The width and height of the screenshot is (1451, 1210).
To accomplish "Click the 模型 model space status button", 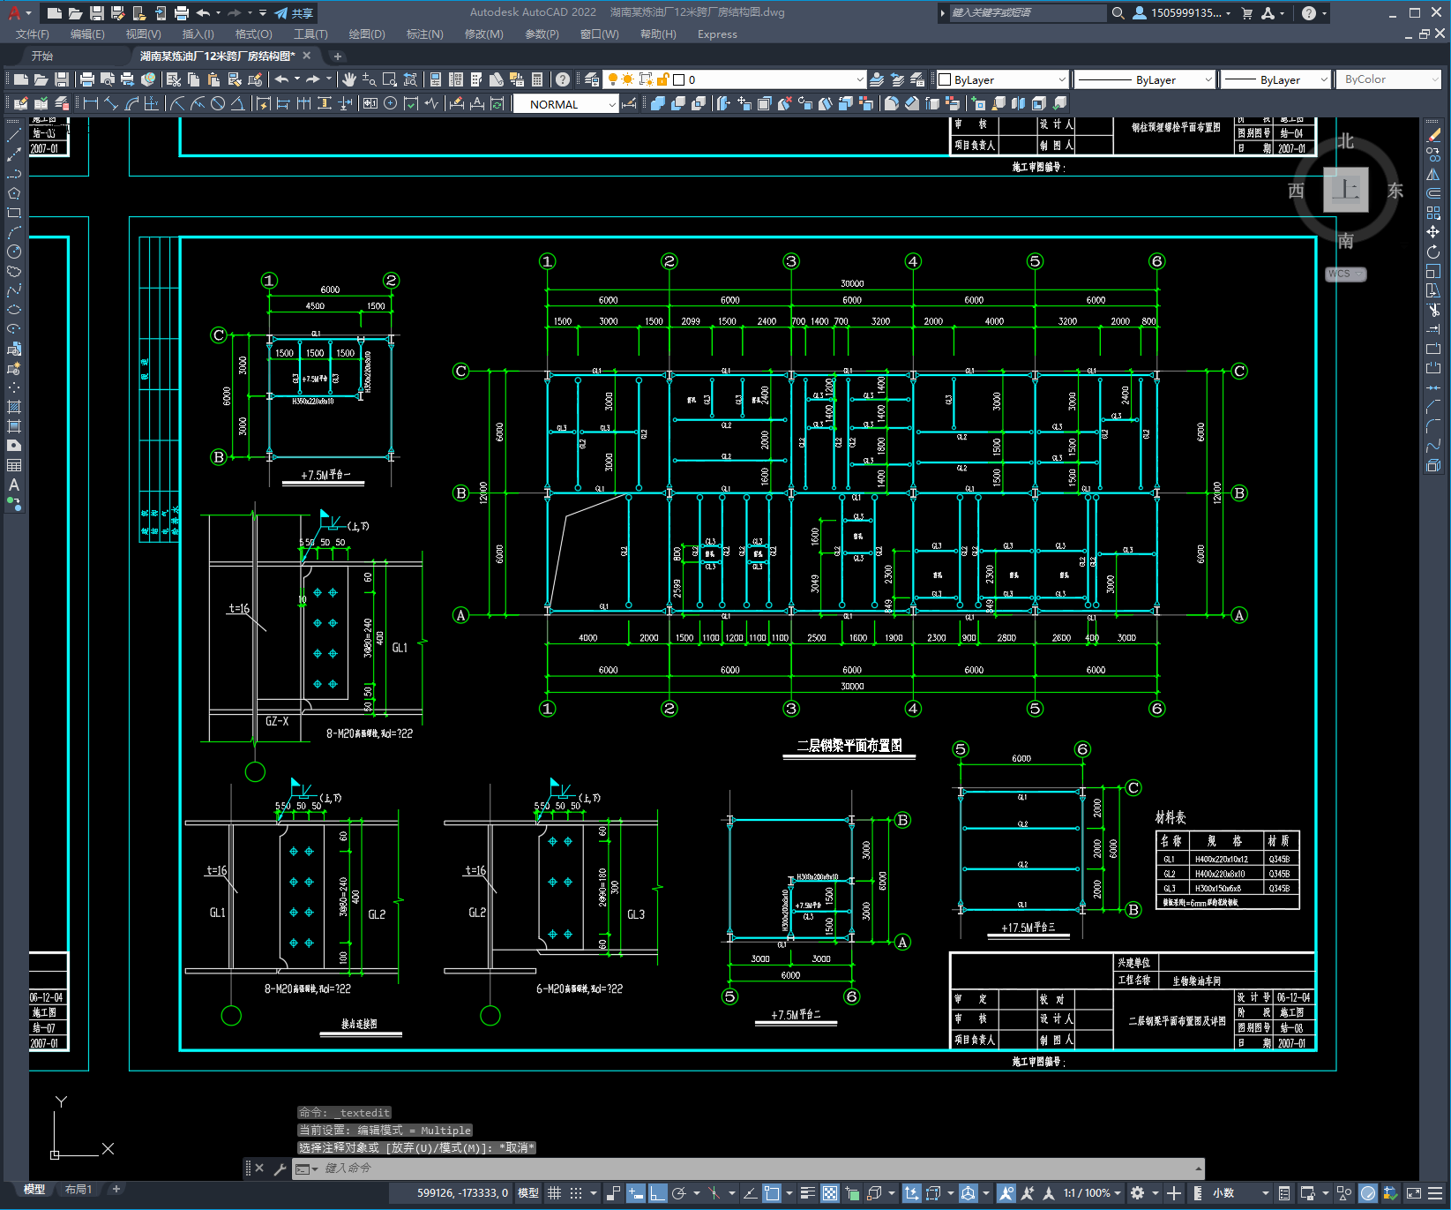I will (x=528, y=1193).
